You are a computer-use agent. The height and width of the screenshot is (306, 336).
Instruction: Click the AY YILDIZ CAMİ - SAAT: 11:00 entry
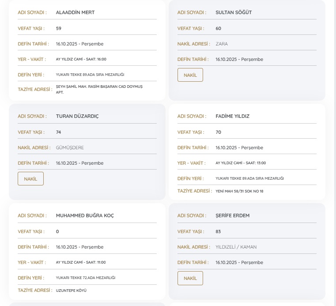[x=81, y=262]
